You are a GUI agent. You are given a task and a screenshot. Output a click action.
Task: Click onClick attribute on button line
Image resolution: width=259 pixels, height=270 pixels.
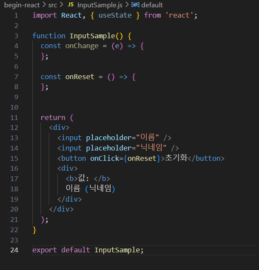[x=105, y=158]
